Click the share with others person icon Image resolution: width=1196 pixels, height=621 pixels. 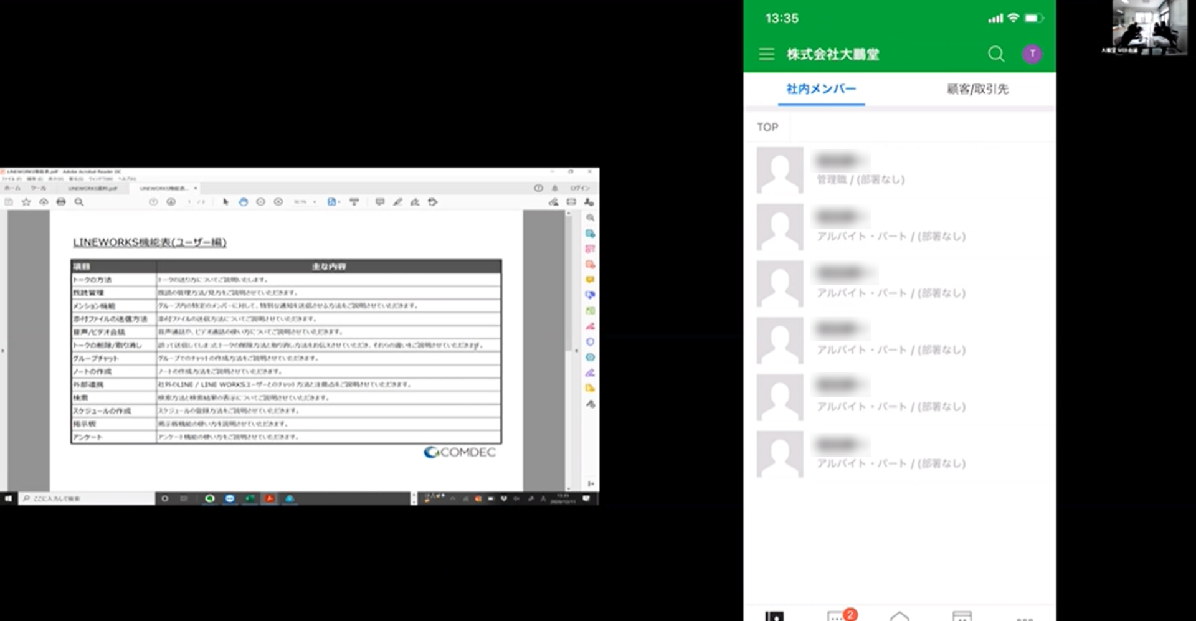[589, 202]
